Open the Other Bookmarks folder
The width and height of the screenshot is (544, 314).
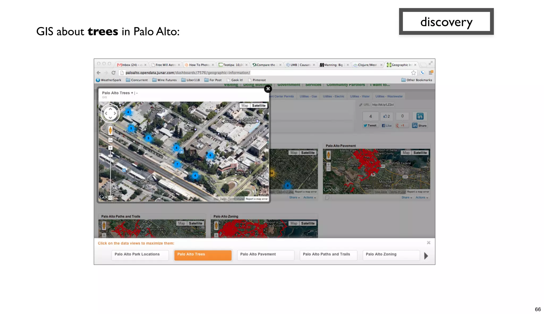click(416, 80)
